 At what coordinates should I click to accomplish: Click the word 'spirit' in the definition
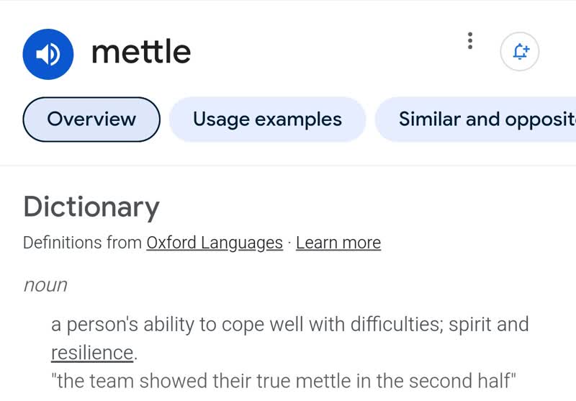tap(469, 324)
